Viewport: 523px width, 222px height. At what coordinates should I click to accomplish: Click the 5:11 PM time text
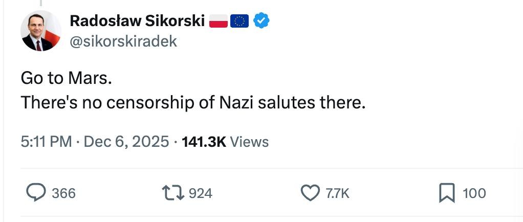pos(46,141)
